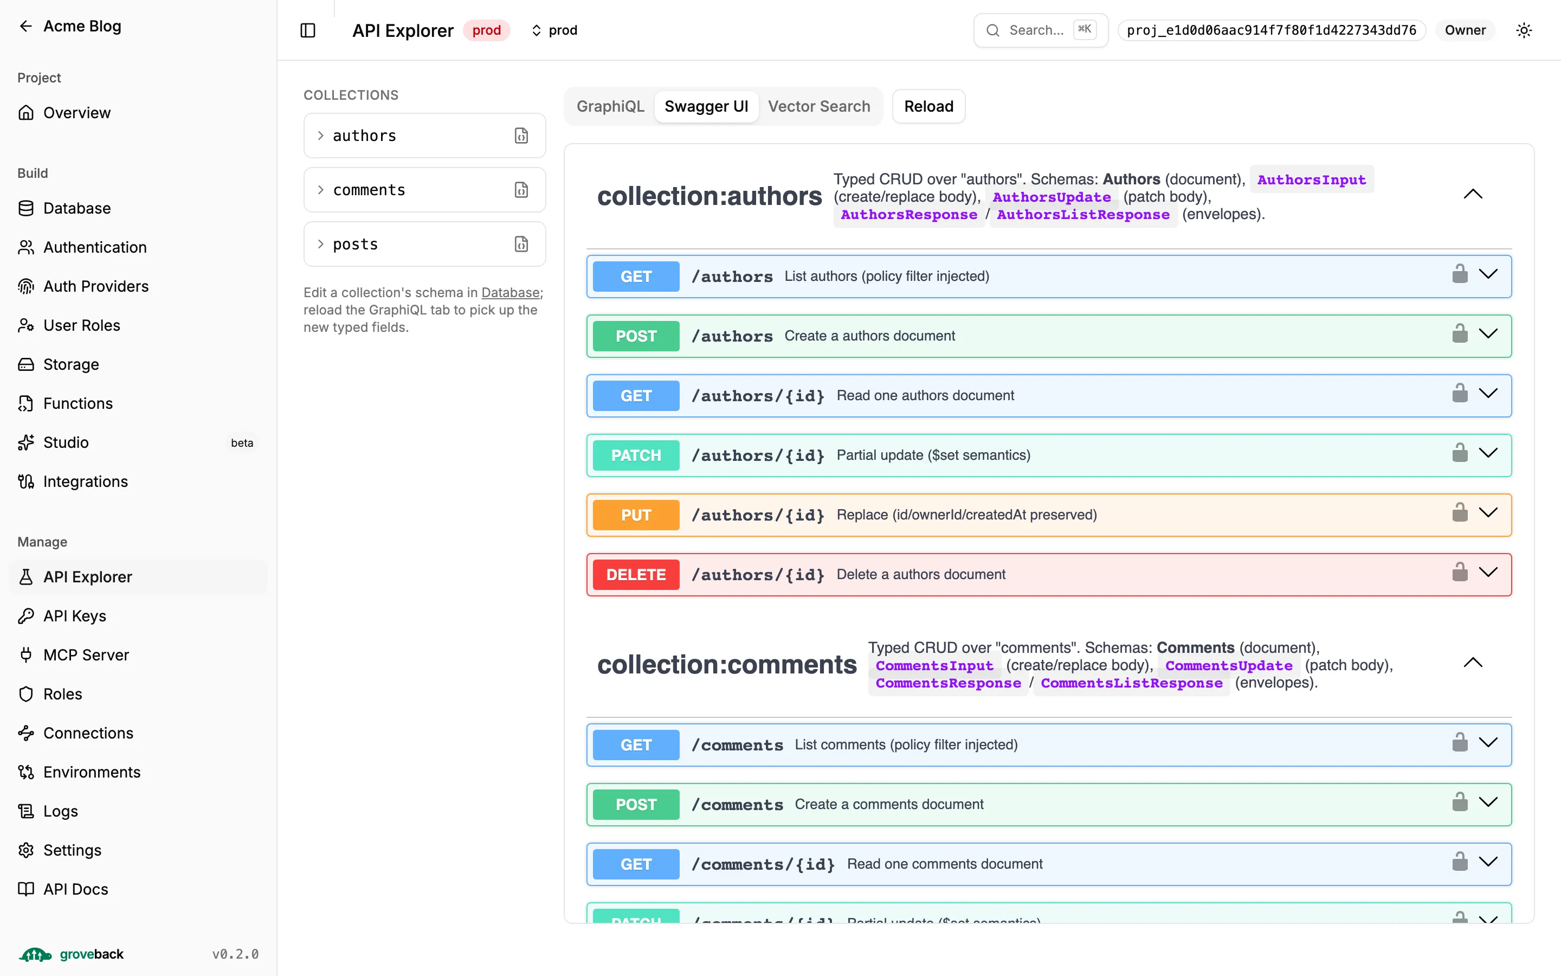Open Functions in the sidebar
This screenshot has width=1561, height=976.
(138, 403)
